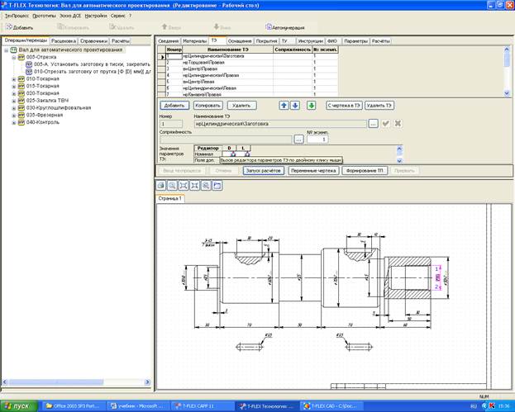Select table row внЦентр\Левая

pyautogui.click(x=248, y=82)
